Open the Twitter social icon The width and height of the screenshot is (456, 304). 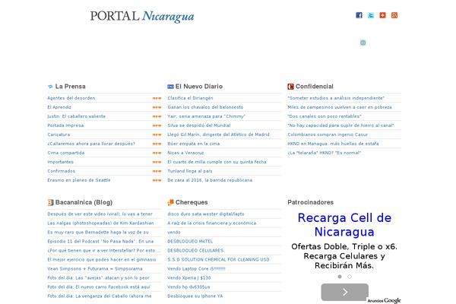click(x=371, y=15)
